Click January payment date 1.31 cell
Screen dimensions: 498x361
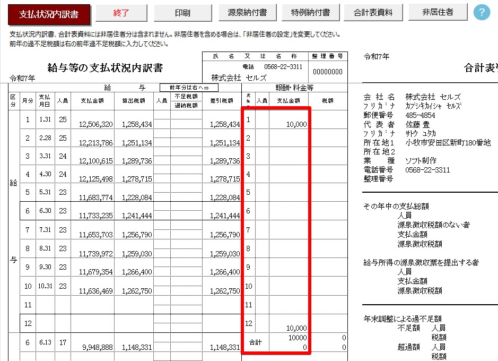coord(45,120)
